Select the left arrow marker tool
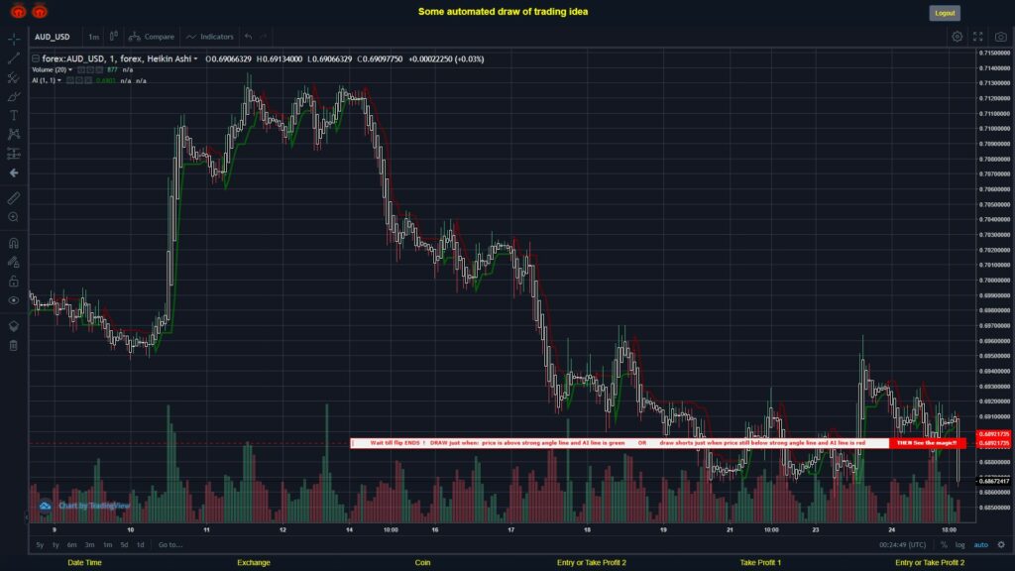Screen dimensions: 1015x571 (14, 172)
